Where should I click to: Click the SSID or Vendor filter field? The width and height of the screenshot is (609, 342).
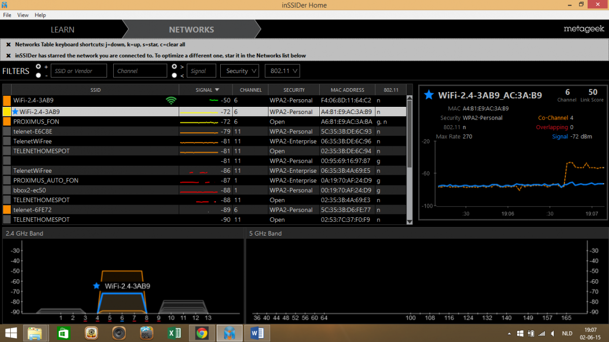point(79,71)
